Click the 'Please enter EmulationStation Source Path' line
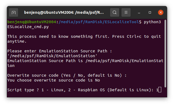Viewport: 174px width, 105px height. point(59,51)
